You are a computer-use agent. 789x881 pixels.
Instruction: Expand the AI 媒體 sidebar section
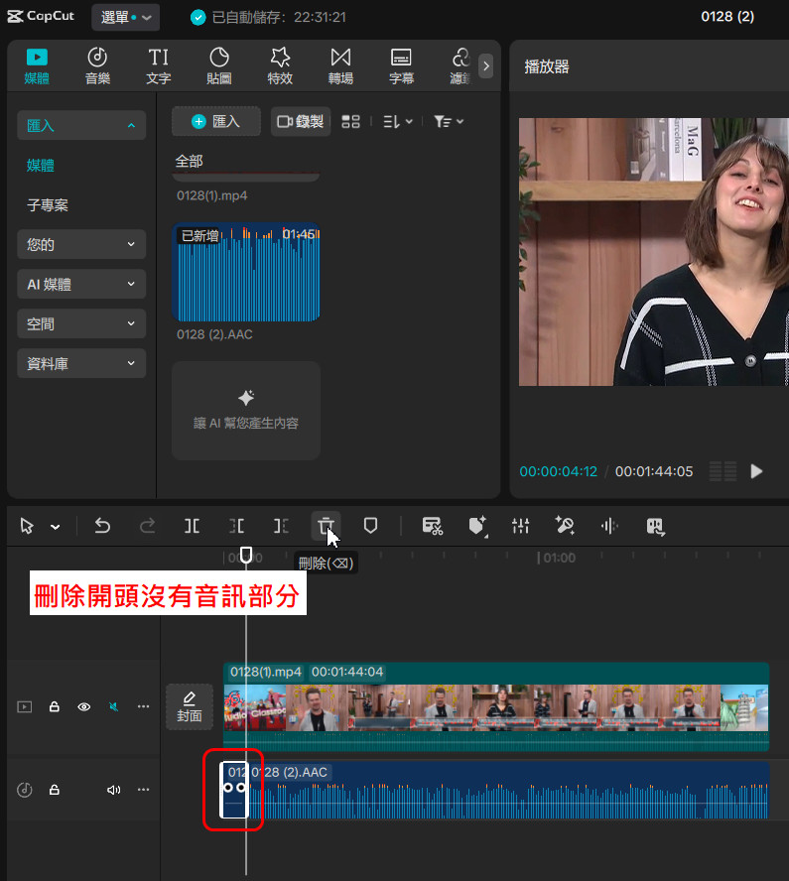[x=81, y=284]
